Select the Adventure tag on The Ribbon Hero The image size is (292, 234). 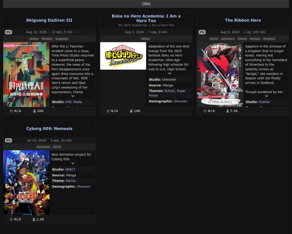(228, 39)
